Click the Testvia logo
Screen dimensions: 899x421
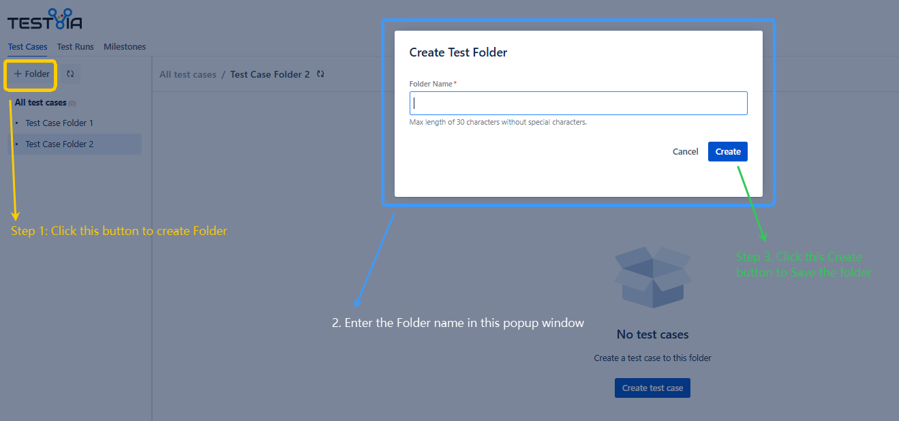point(45,21)
